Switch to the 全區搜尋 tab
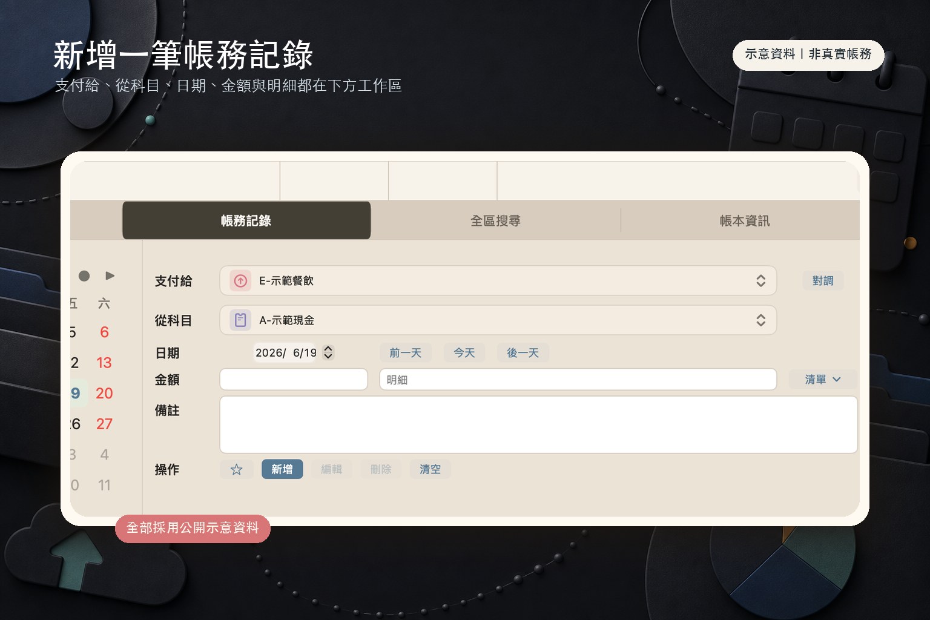Viewport: 930px width, 620px height. pyautogui.click(x=495, y=220)
